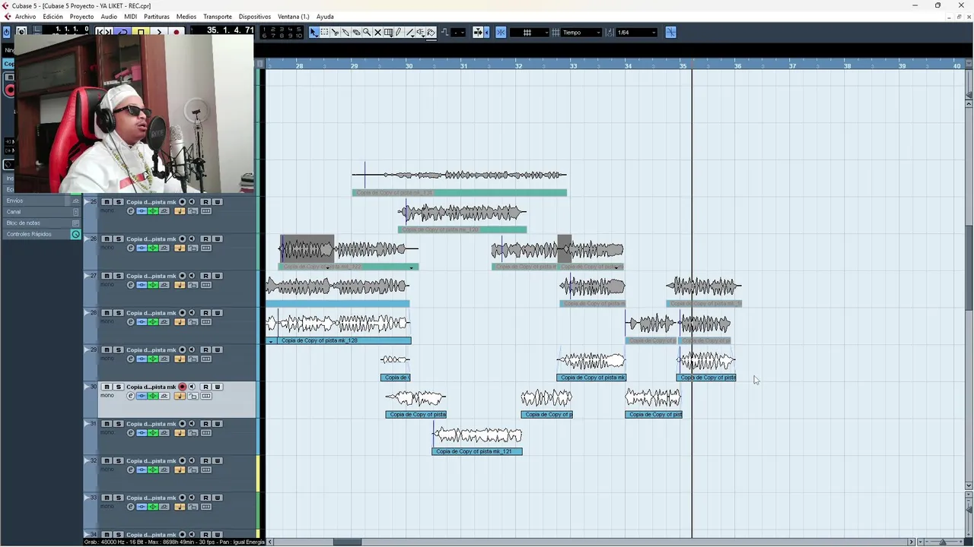This screenshot has width=974, height=547.
Task: Click lane display type icon on track 31
Action: pos(206,433)
